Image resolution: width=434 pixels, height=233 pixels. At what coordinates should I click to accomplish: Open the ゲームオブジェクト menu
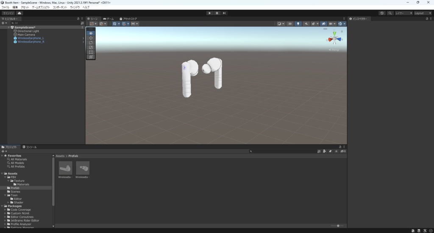tap(41, 7)
